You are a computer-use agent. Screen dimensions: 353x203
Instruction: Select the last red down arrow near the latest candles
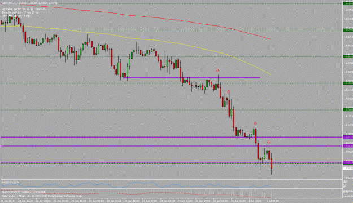click(x=269, y=142)
